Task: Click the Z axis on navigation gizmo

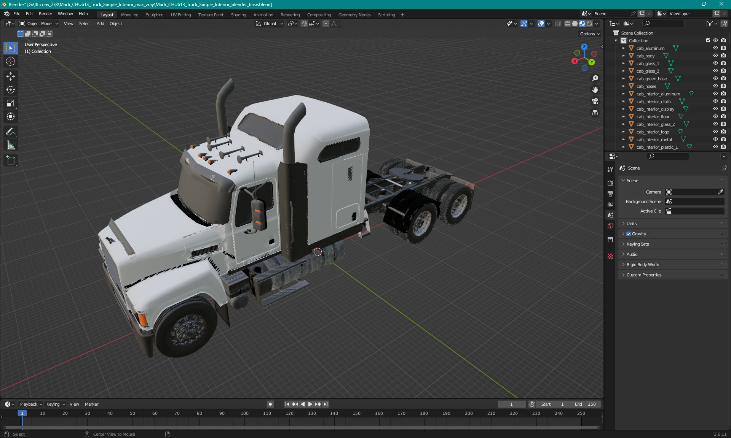Action: (584, 47)
